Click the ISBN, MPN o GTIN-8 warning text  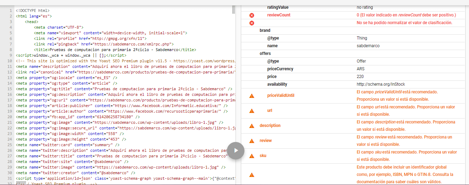point(405,175)
